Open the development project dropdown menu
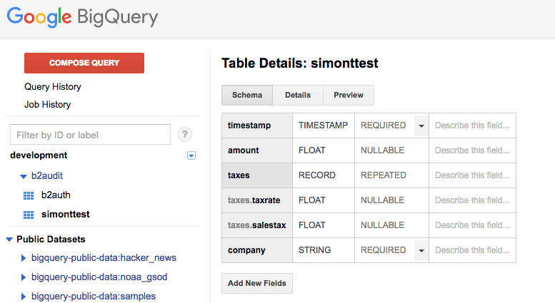Viewport: 555px width, 303px height. pyautogui.click(x=191, y=155)
